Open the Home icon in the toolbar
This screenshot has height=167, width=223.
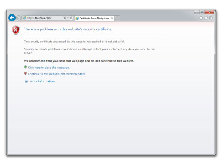point(201,18)
